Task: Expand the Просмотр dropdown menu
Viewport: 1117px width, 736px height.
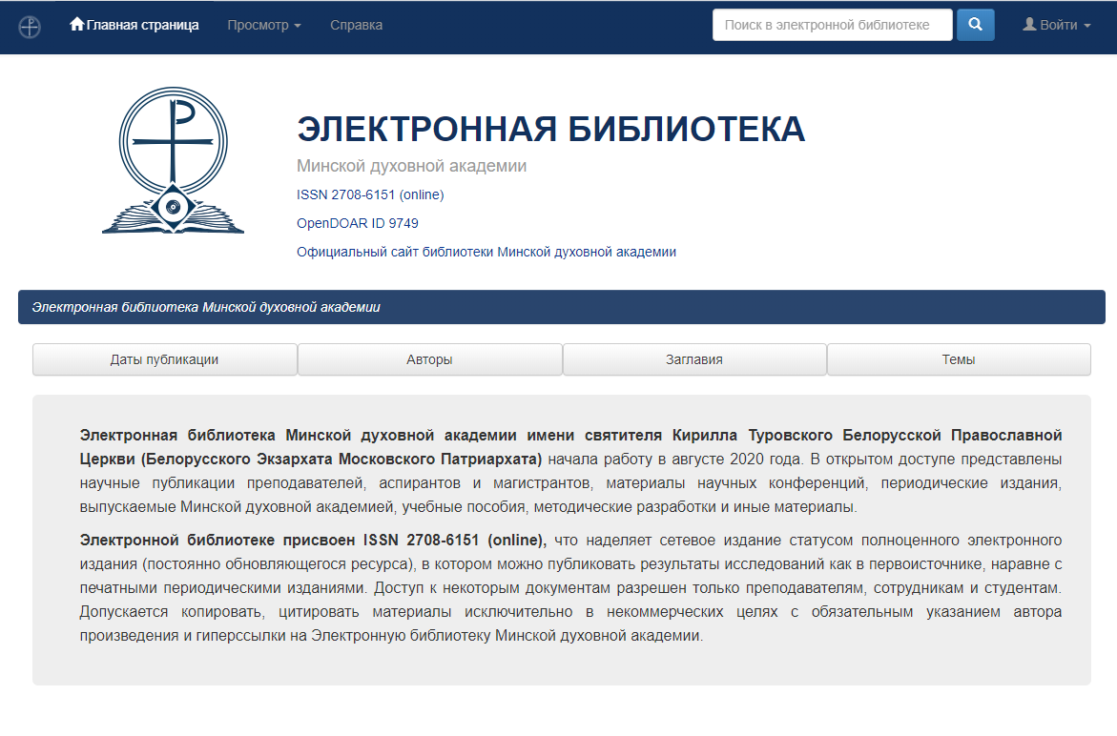Action: click(x=264, y=25)
